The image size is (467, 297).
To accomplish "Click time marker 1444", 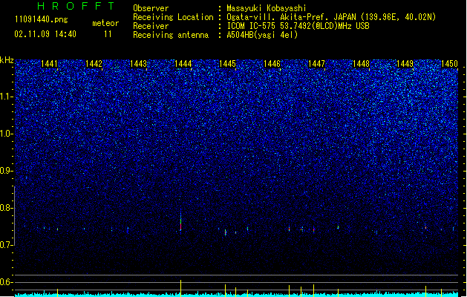I will [183, 64].
